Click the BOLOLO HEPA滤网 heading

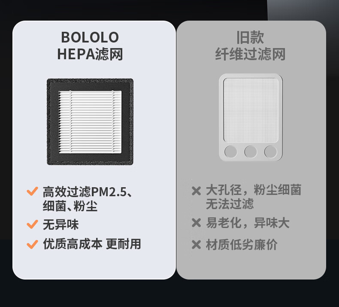pyautogui.click(x=90, y=46)
